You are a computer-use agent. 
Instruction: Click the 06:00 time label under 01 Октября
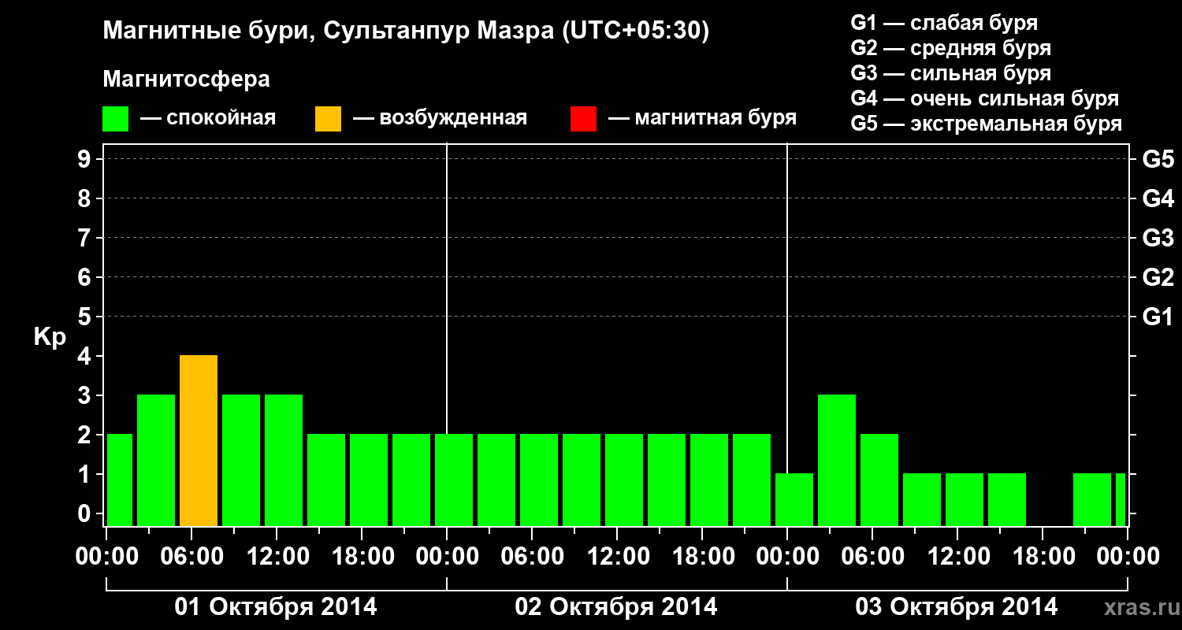tap(191, 557)
